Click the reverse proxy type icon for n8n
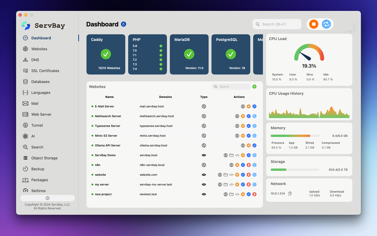 [204, 165]
